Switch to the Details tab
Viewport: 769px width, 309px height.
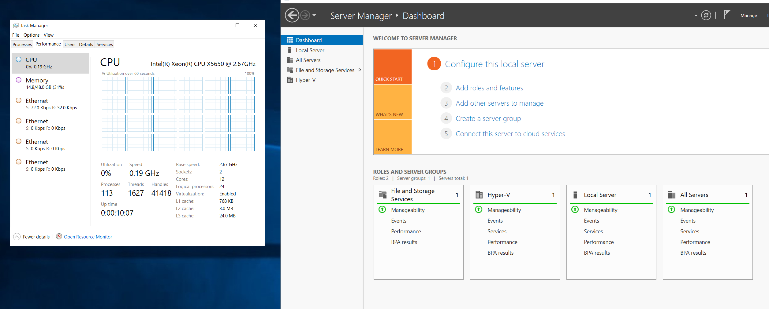[x=86, y=45]
